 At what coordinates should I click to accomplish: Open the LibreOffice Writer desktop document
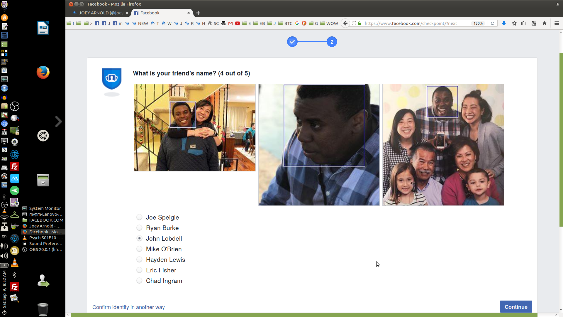43,28
